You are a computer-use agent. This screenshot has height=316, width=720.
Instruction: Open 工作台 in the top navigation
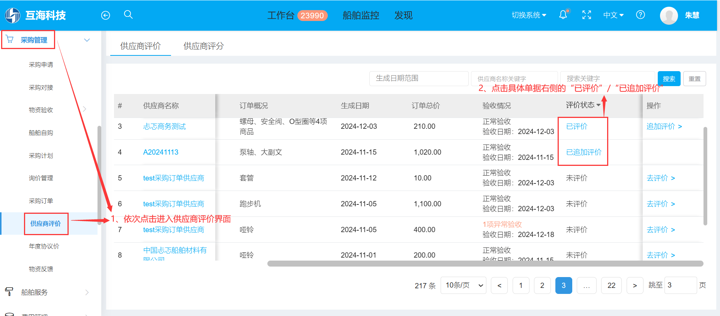(x=280, y=15)
